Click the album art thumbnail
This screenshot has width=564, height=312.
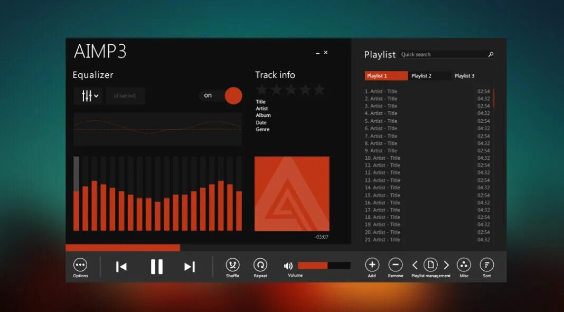(292, 193)
